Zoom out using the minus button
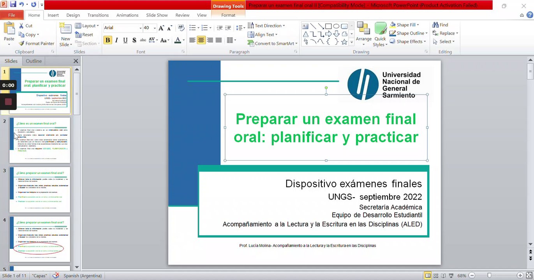The height and width of the screenshot is (280, 534). click(472, 275)
